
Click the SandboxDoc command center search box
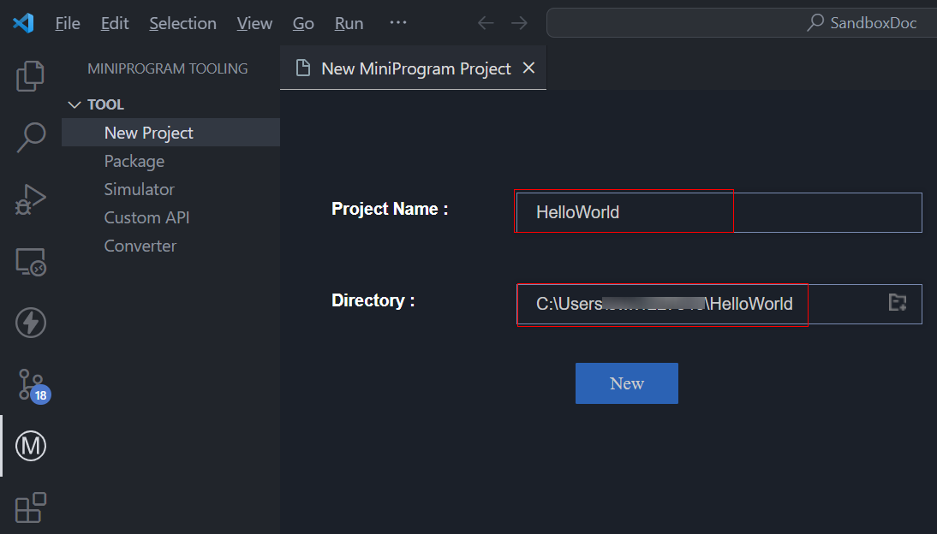(x=741, y=23)
